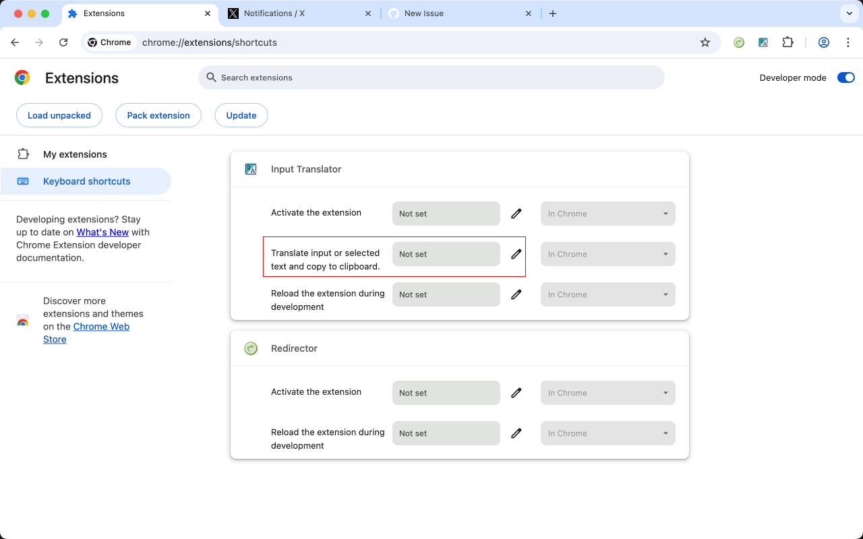Viewport: 863px width, 539px height.
Task: Click the Redirector extension icon
Action: tap(251, 348)
